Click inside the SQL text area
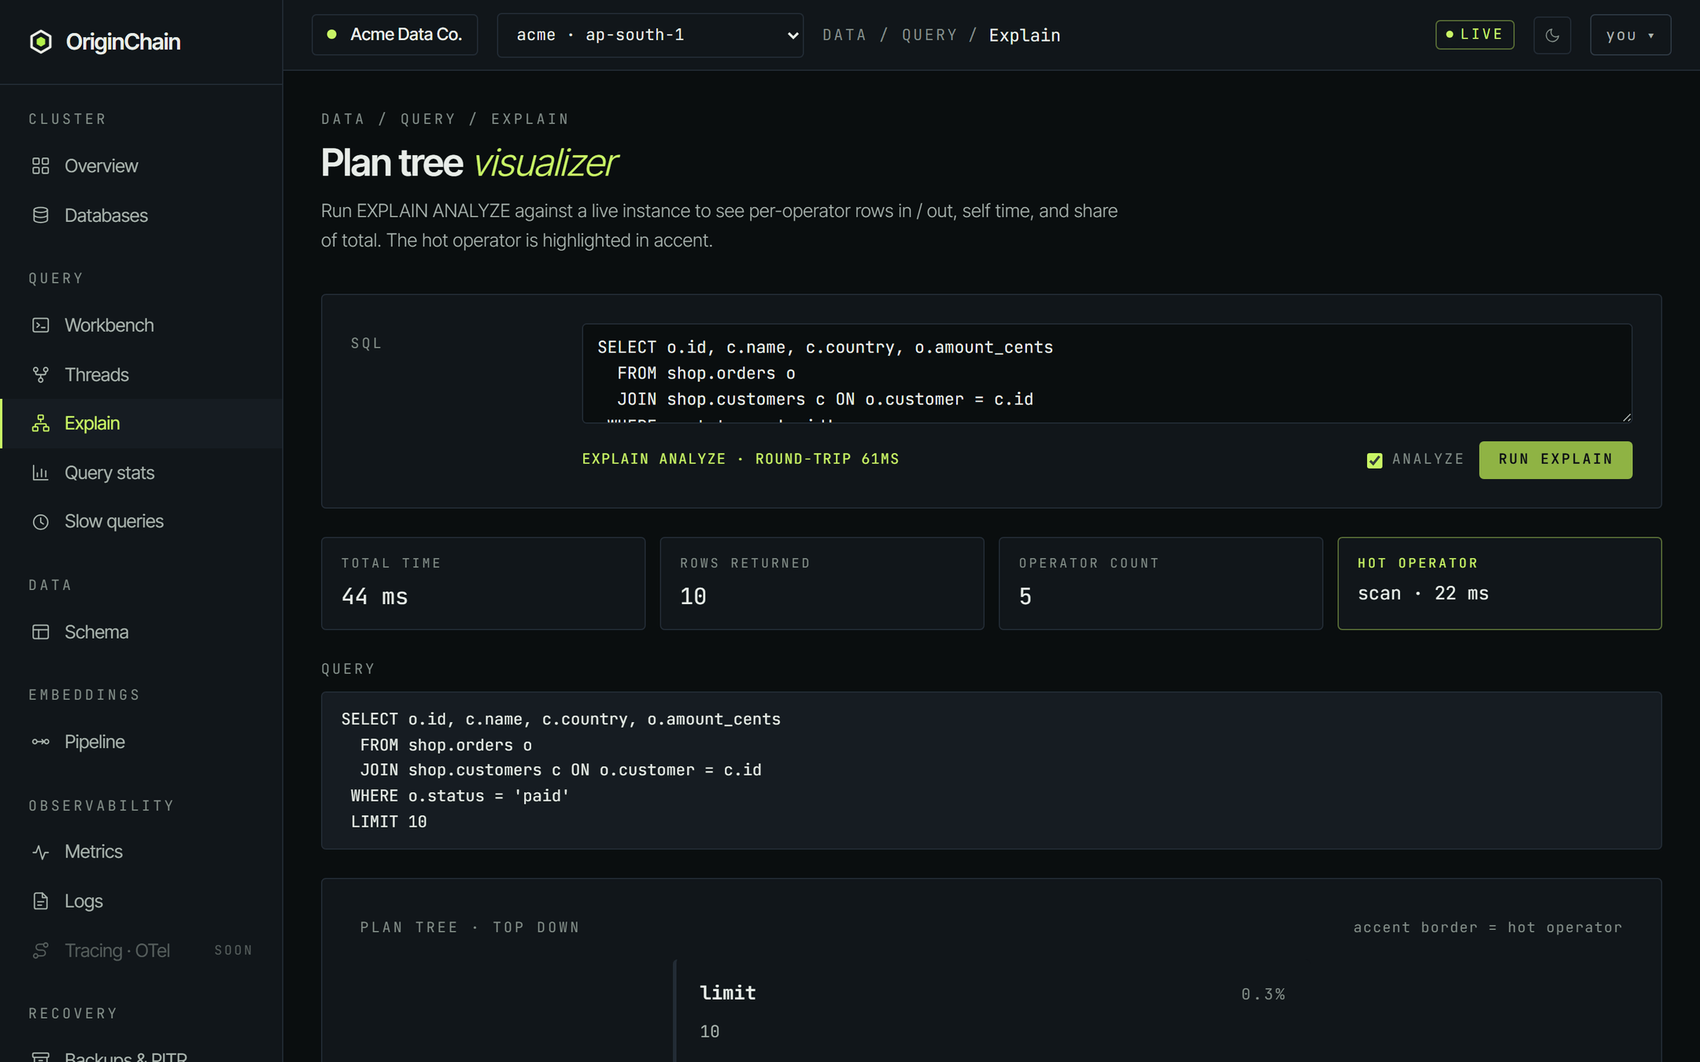Viewport: 1700px width, 1062px height. point(1107,374)
